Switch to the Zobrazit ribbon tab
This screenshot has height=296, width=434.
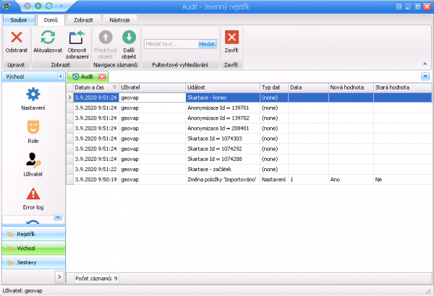(82, 19)
